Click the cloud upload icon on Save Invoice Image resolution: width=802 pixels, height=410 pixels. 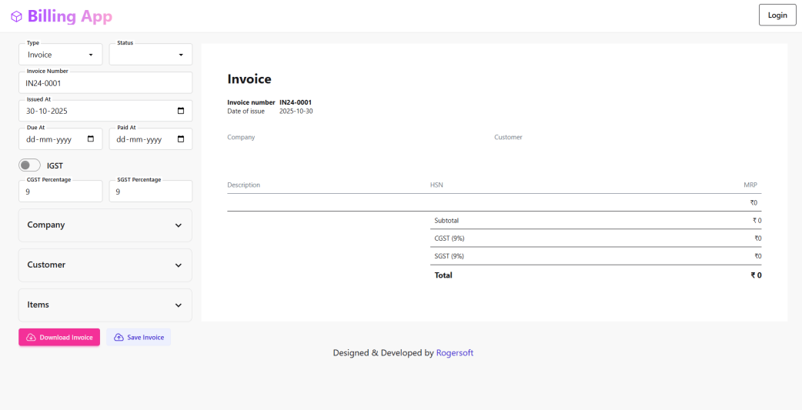click(x=119, y=338)
